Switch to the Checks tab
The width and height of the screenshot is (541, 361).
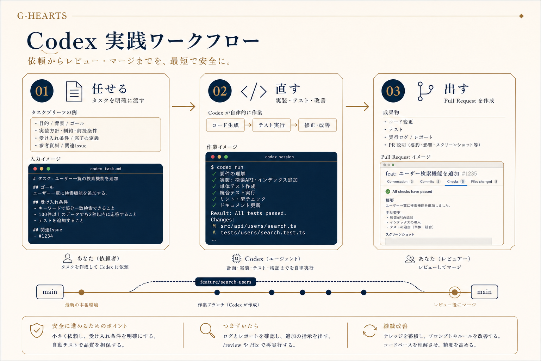(456, 182)
